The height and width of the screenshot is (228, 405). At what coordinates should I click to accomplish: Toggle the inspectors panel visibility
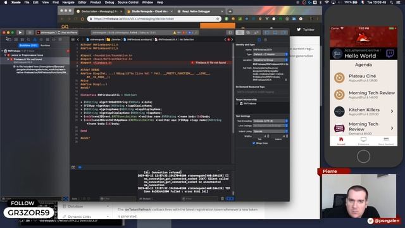pos(283,32)
